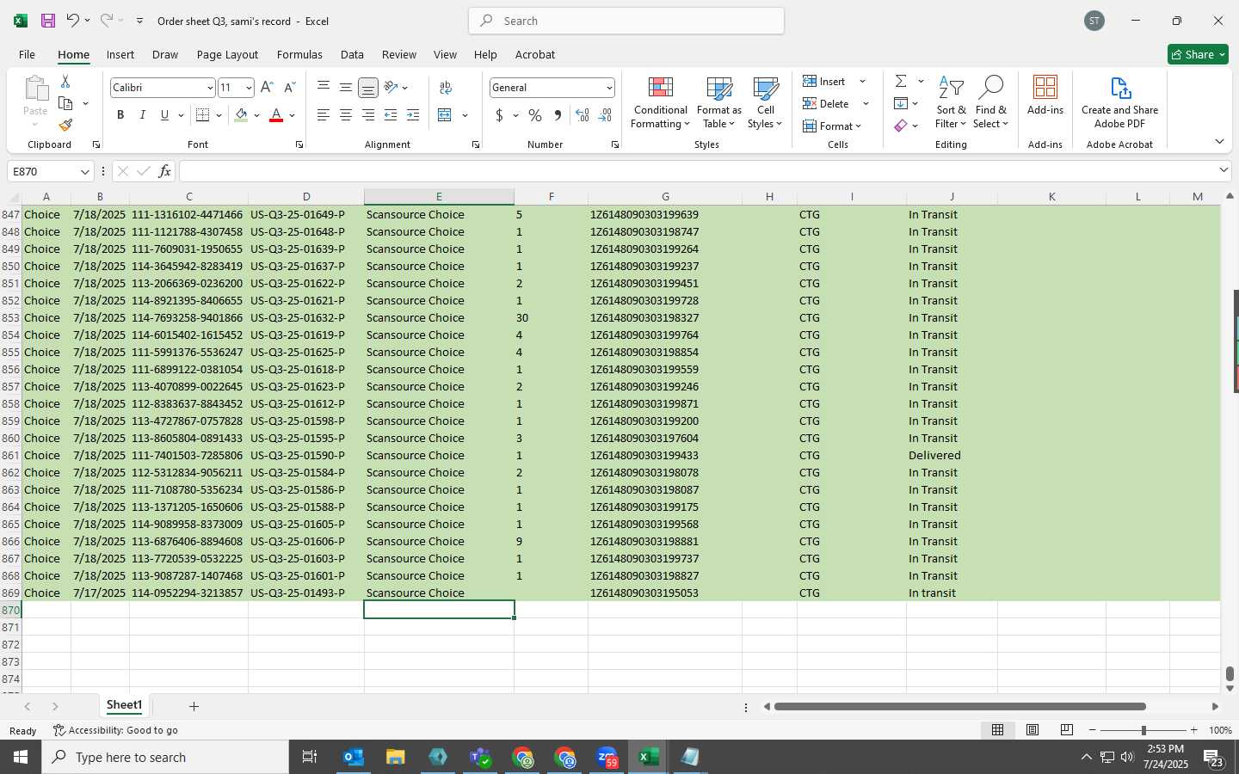
Task: Decrease font size with small A icon
Action: click(x=289, y=88)
